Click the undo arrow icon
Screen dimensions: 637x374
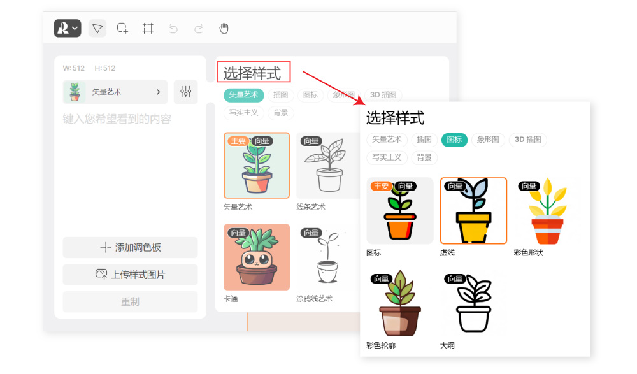click(173, 28)
